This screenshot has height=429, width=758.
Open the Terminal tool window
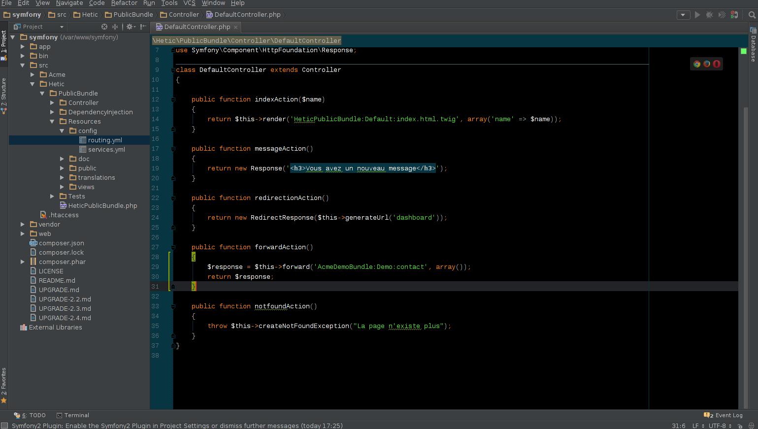point(73,415)
